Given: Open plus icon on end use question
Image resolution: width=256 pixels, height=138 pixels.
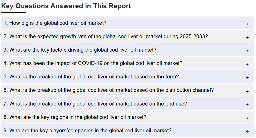Looking at the screenshot, I should (247, 105).
